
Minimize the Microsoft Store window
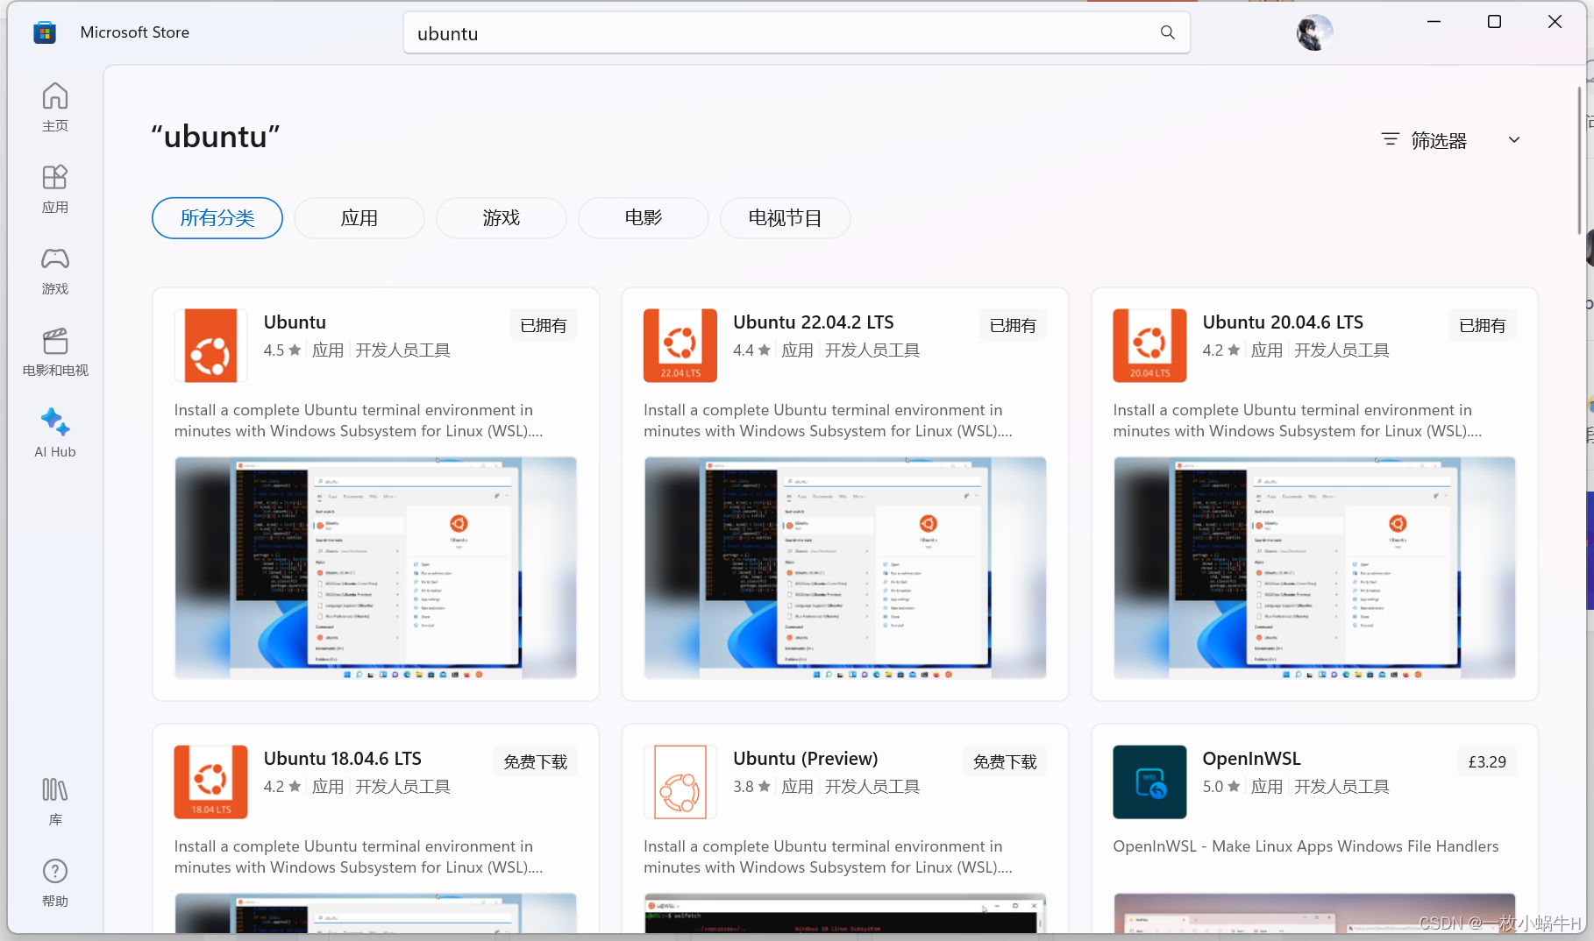coord(1434,22)
